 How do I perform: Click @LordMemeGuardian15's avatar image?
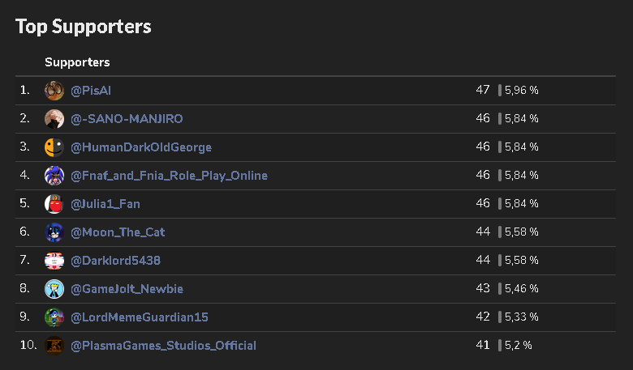point(54,317)
